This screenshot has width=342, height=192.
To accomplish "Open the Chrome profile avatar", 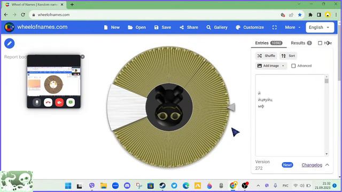I will tap(328, 15).
